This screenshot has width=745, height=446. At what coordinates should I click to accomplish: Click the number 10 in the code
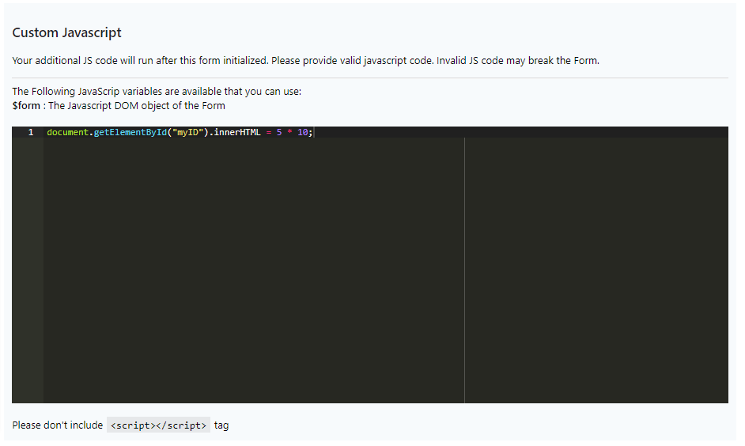tap(304, 133)
